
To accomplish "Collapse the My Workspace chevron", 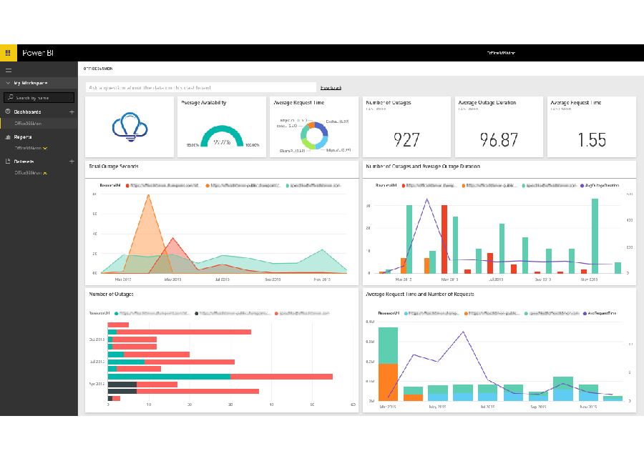I will [8, 83].
